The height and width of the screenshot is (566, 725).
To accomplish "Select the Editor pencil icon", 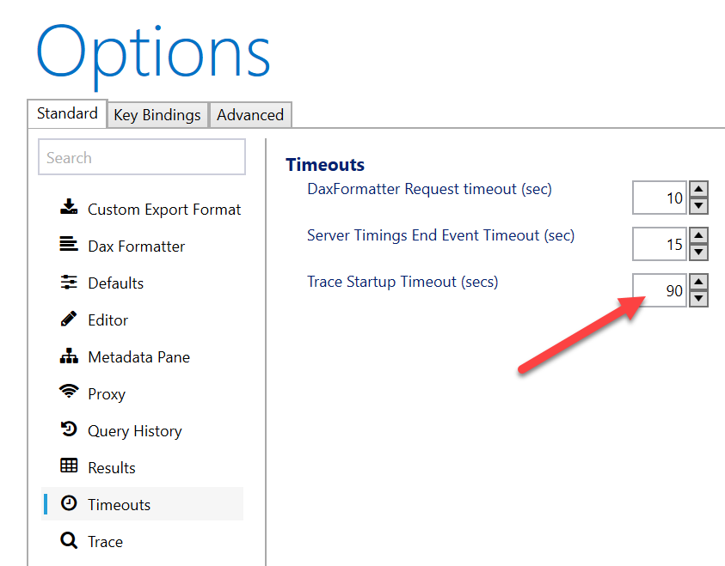I will tap(70, 320).
